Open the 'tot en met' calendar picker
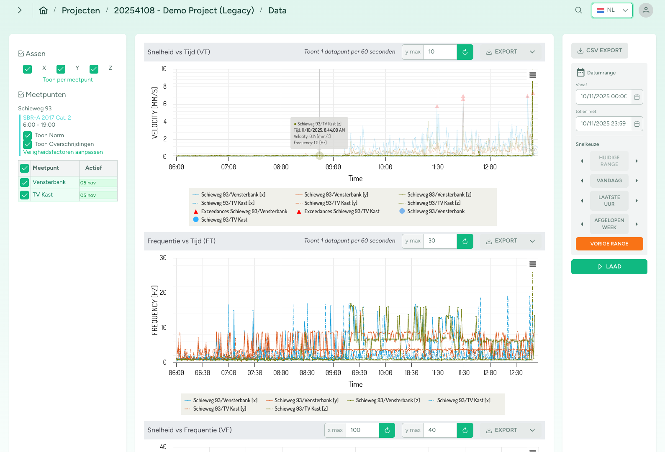The height and width of the screenshot is (452, 665). coord(637,124)
